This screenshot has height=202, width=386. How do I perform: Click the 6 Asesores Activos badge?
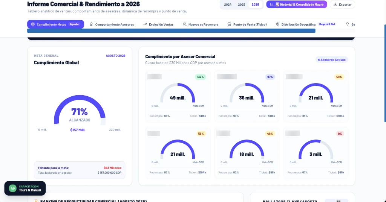coord(332,60)
